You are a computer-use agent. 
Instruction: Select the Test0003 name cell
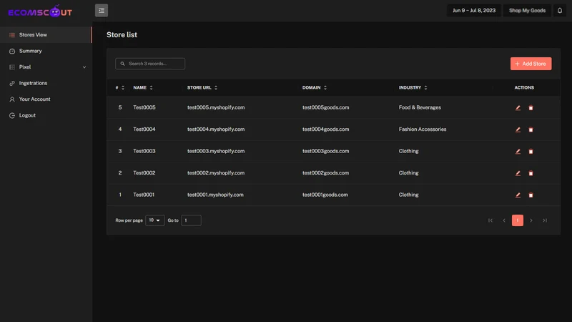tap(144, 151)
